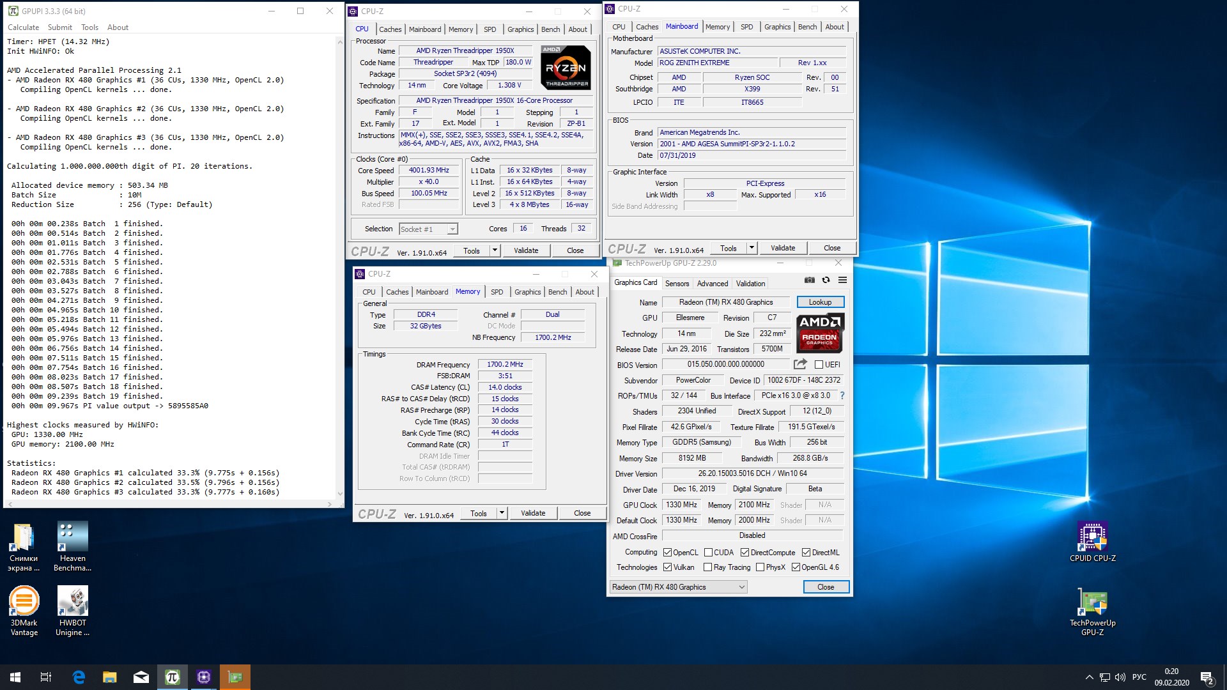Open the notification center icon

point(1207,678)
